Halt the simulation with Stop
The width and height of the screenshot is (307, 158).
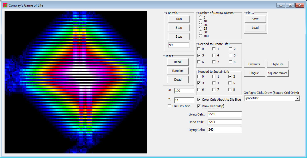coord(179,37)
